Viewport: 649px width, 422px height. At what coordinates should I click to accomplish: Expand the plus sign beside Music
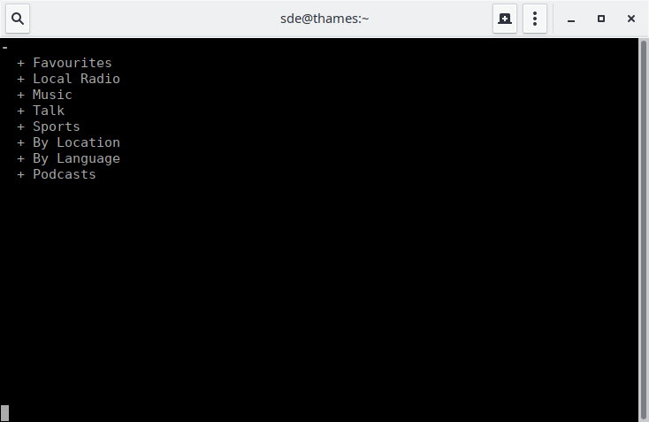[20, 96]
